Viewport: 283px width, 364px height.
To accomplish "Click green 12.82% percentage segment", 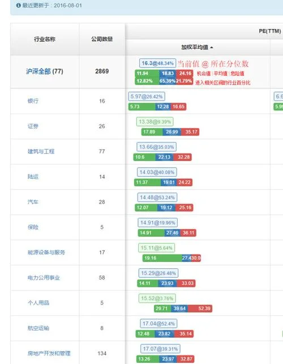I will pyautogui.click(x=147, y=81).
